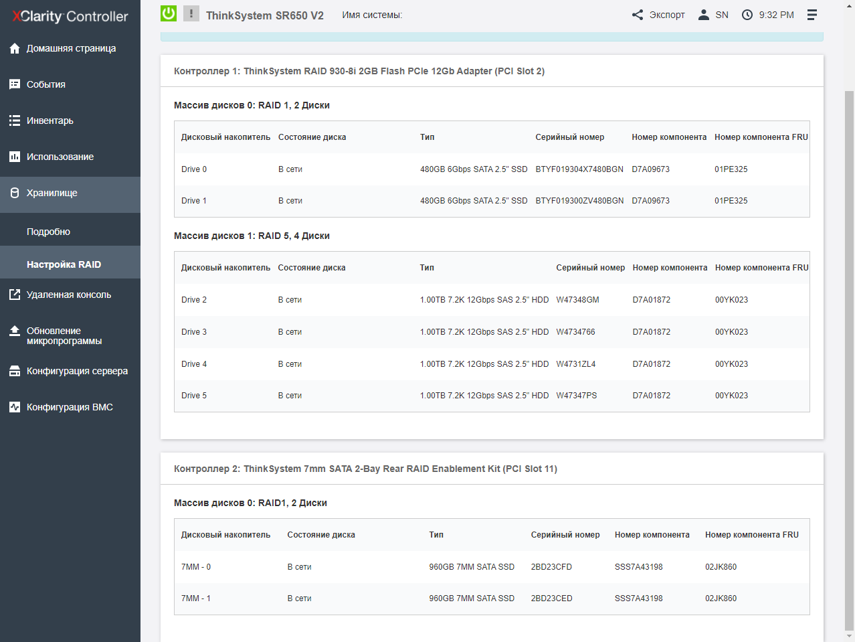Click ThinkSystem SR650 V2 title
This screenshot has width=855, height=642.
[x=265, y=15]
